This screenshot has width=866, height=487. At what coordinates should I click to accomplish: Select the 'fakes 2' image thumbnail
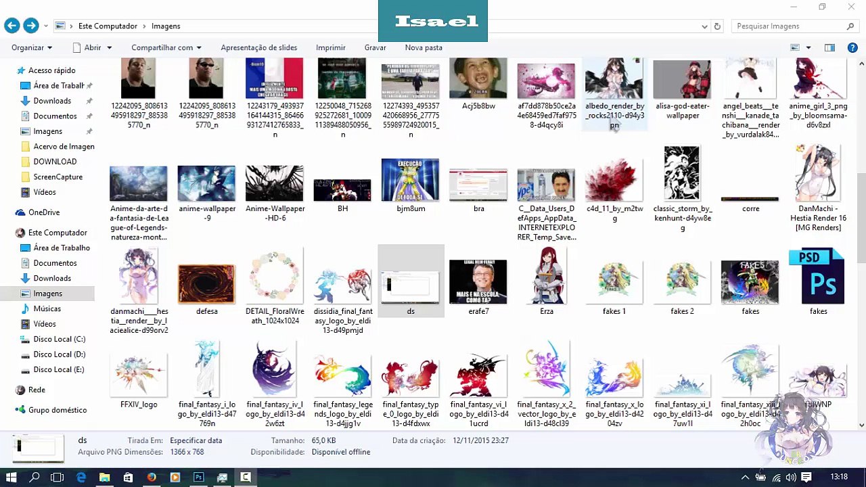pos(682,283)
